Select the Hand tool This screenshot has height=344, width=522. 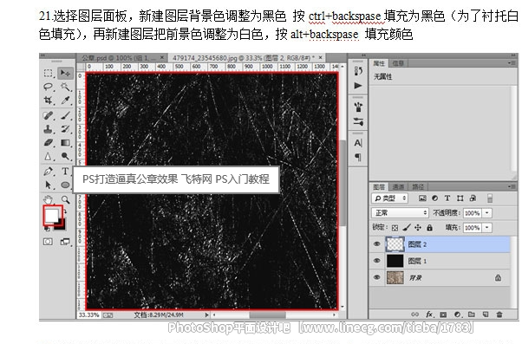[49, 199]
